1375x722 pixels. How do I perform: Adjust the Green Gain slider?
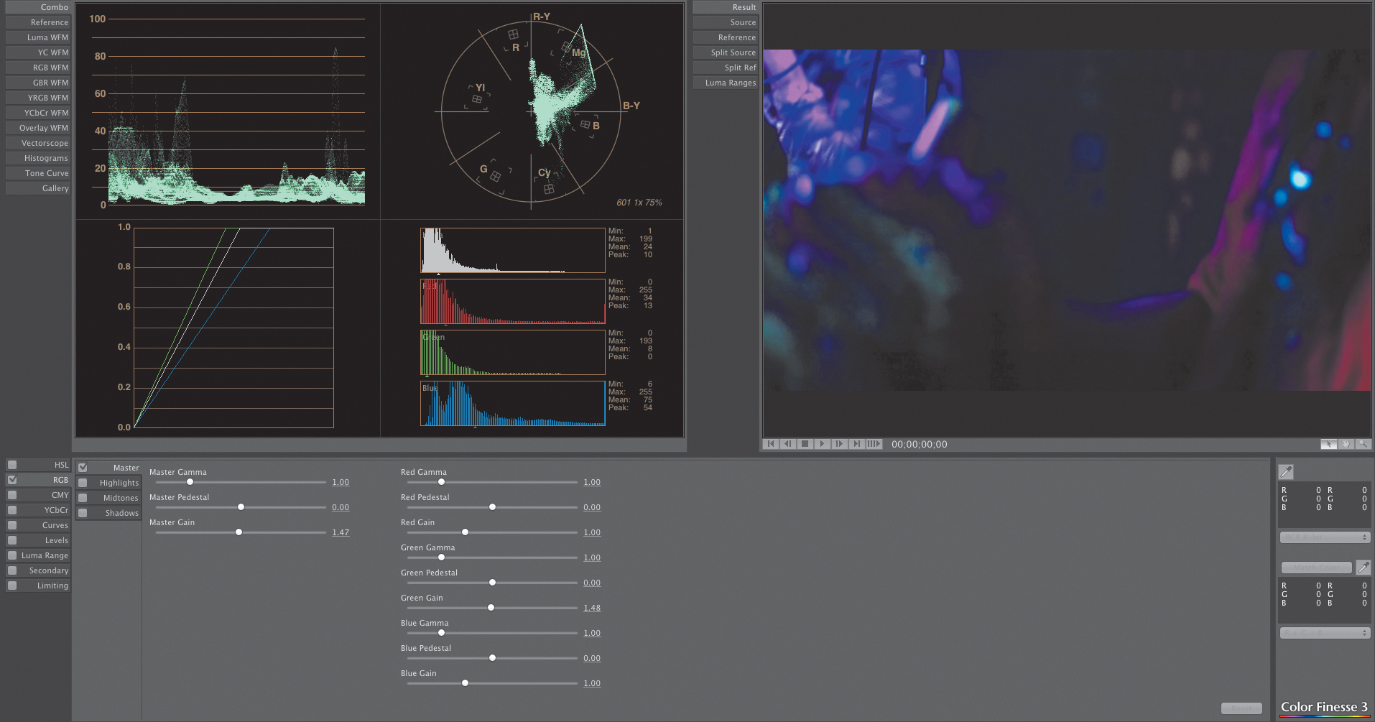(x=492, y=608)
